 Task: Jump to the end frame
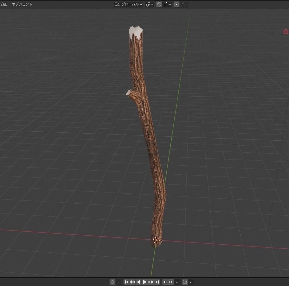pos(157,282)
